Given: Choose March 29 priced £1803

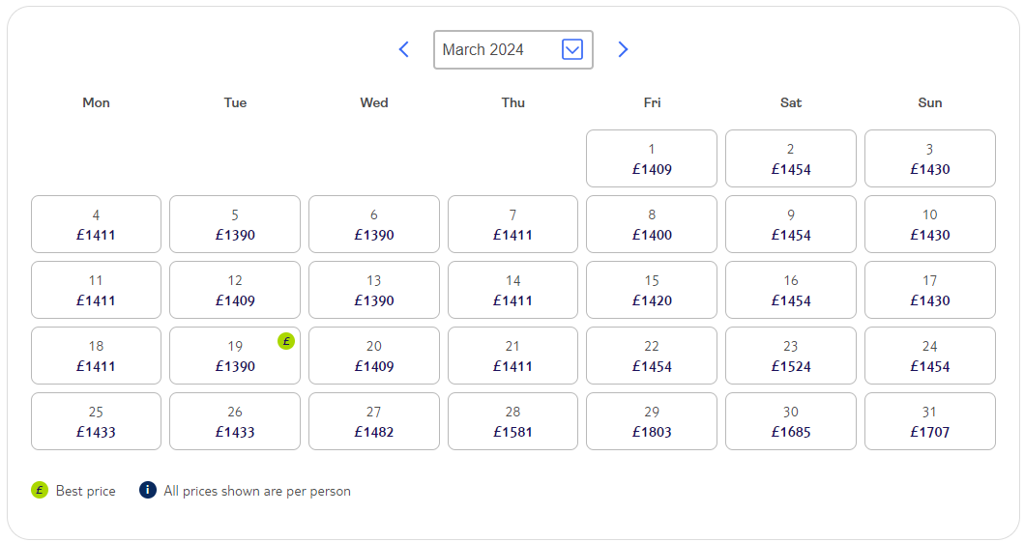Looking at the screenshot, I should tap(652, 421).
